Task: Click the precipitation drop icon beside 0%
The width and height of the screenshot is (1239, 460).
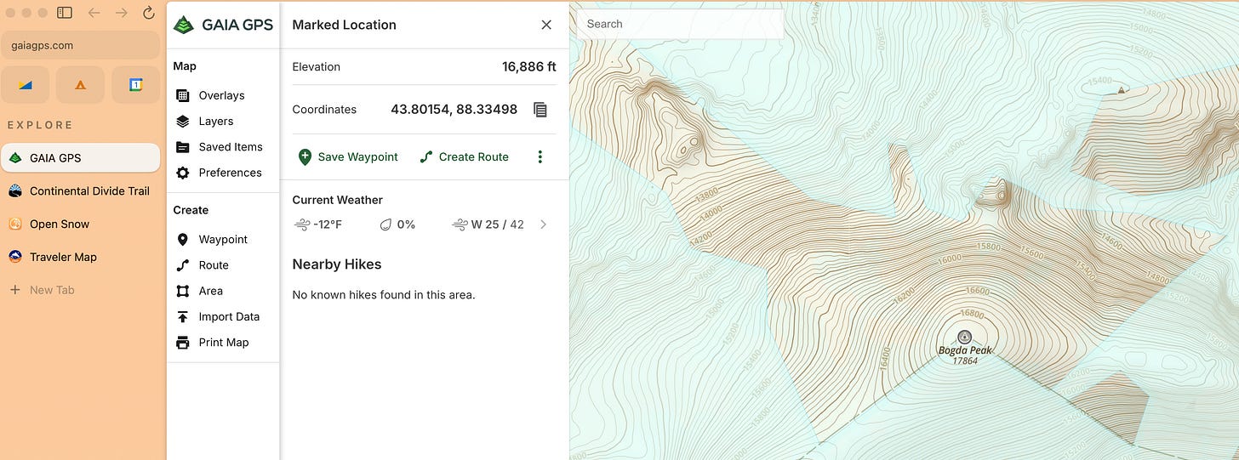Action: coord(385,224)
